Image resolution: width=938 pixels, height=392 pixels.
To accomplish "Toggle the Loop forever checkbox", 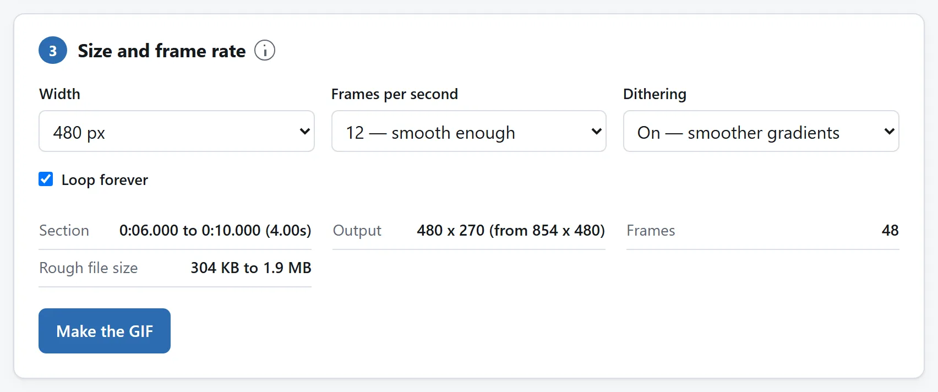I will click(46, 179).
